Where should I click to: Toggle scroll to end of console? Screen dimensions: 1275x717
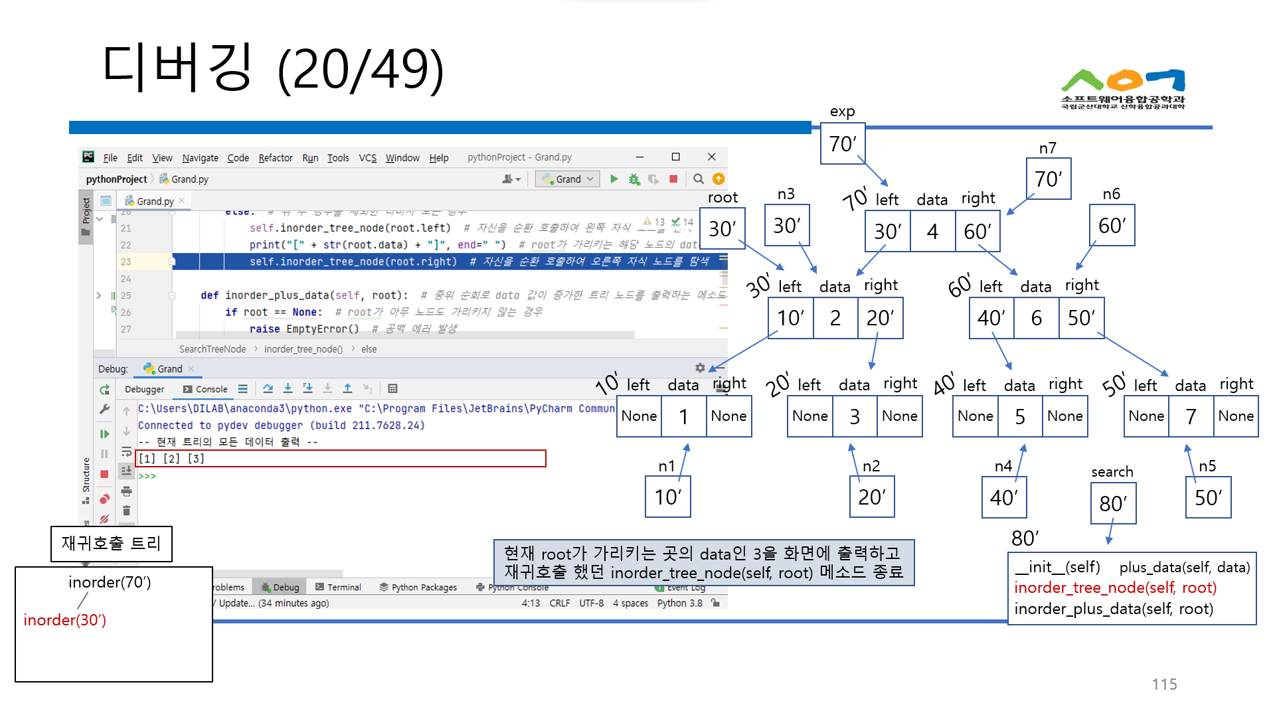(x=126, y=470)
